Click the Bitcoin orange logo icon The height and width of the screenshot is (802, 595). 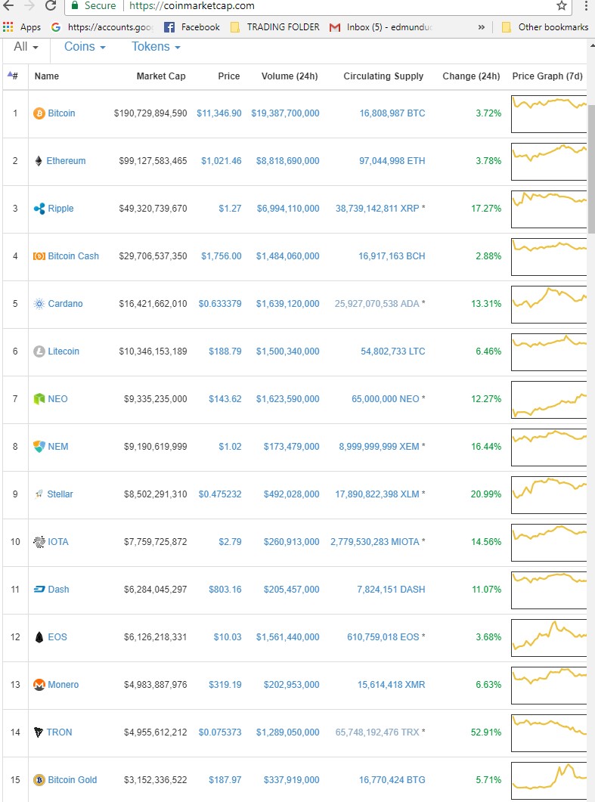[39, 113]
